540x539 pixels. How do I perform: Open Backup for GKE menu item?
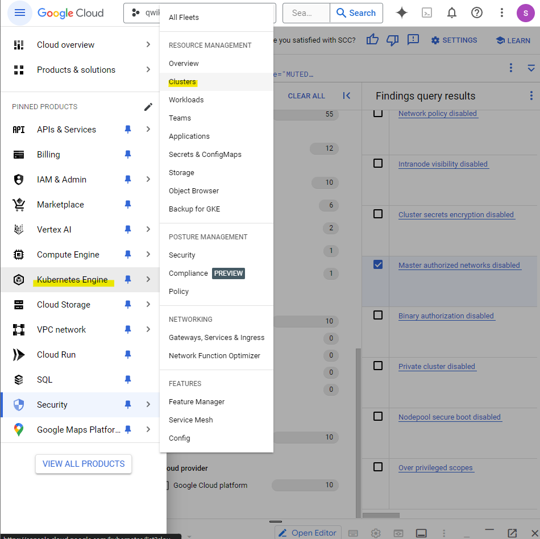216,209
